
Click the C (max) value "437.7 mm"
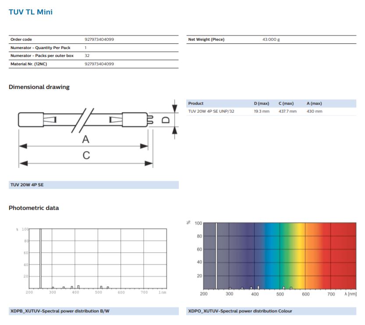pos(288,111)
